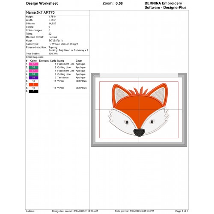Click 'Backing: Poly Mesh or Cut Away x 2'

pos(68,51)
